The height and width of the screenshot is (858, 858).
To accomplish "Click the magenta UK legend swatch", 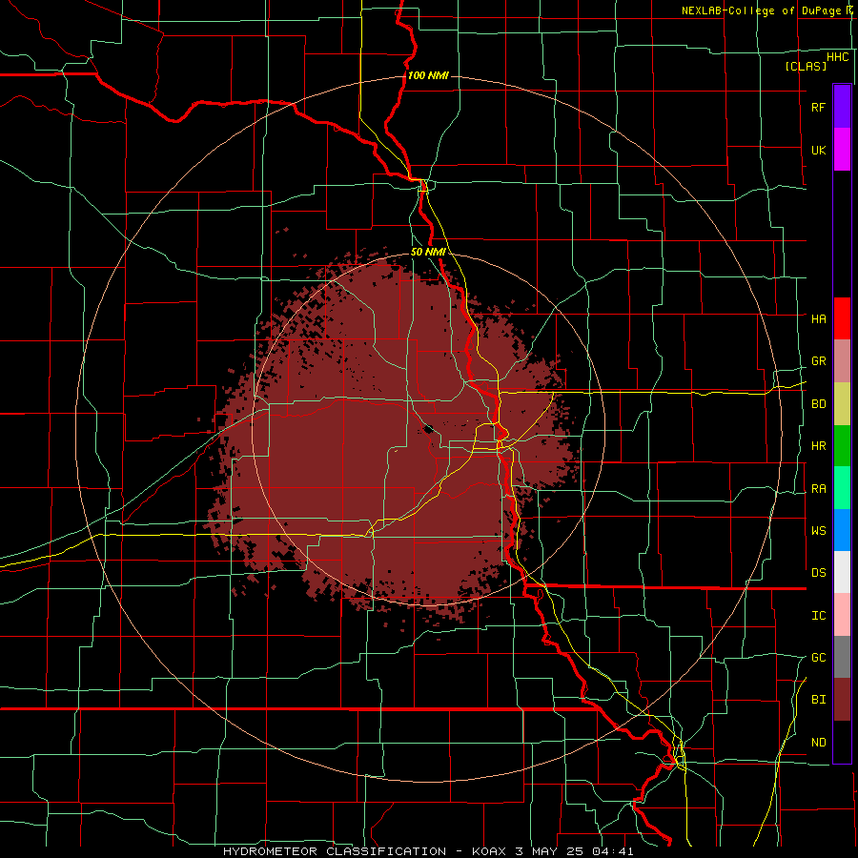I will 842,150.
